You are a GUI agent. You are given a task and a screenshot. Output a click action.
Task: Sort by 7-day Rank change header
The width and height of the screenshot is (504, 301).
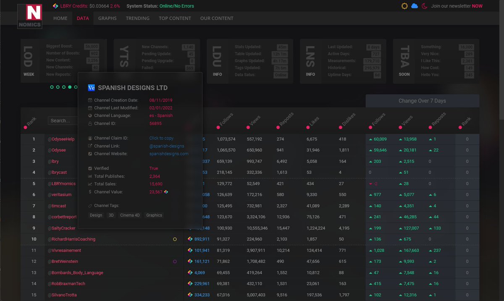coord(466,122)
